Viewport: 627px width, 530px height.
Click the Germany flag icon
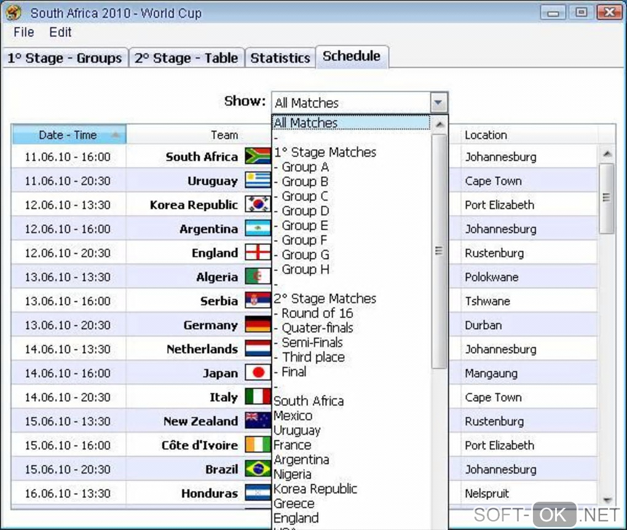pos(258,325)
